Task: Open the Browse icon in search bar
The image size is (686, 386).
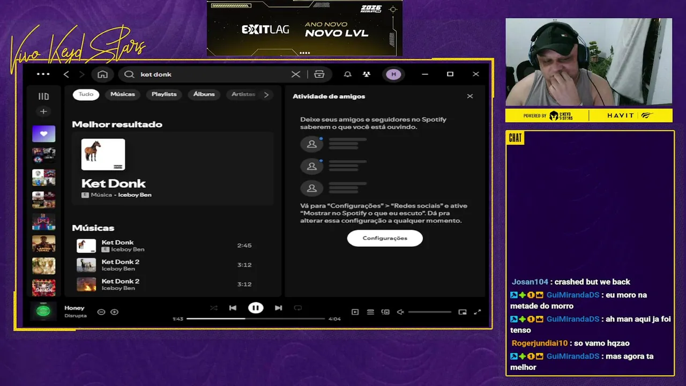Action: [319, 75]
